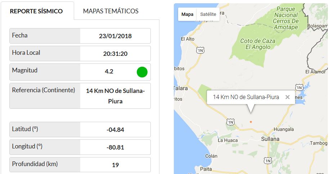330x174 pixels.
Task: Click the Sullana city label on map
Action: point(270,139)
